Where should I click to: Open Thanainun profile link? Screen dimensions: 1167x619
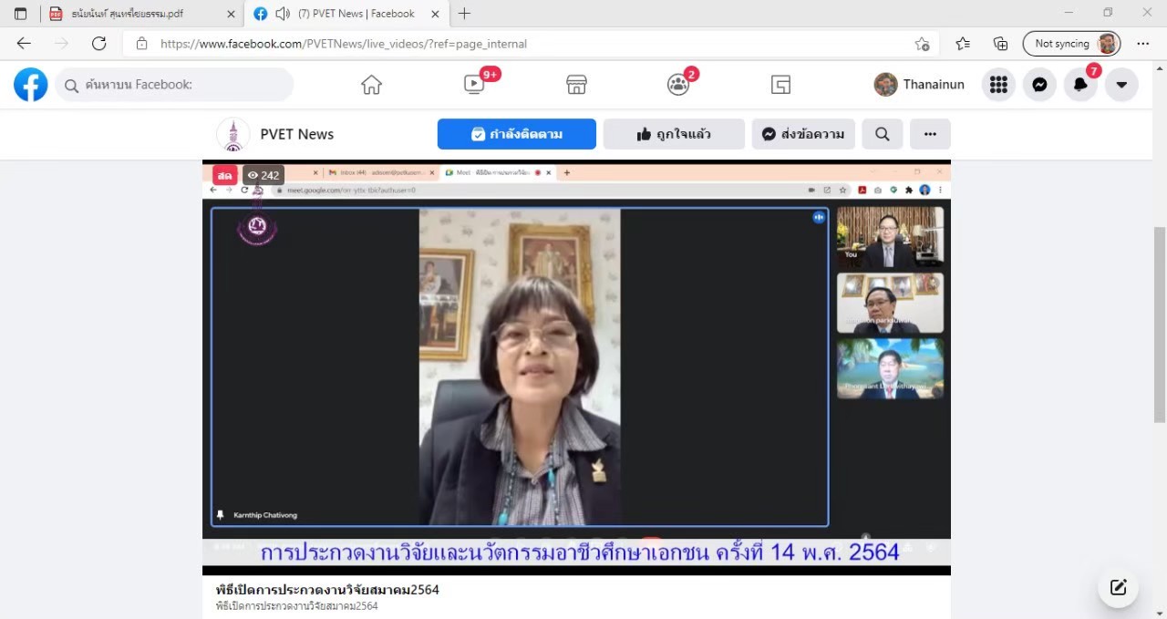(x=921, y=85)
